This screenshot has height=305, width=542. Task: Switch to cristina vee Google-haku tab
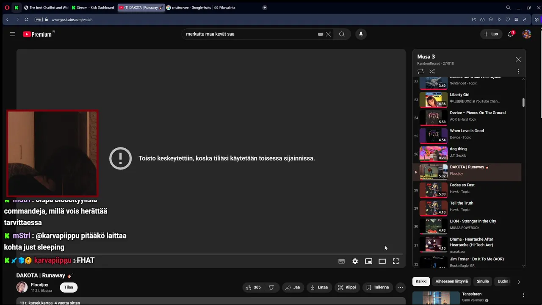tap(189, 8)
